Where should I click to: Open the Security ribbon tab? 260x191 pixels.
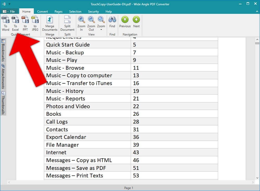93,11
